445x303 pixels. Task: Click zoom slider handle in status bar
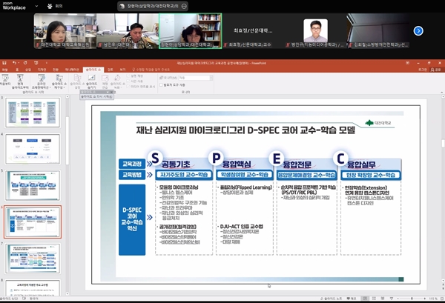tap(412, 299)
